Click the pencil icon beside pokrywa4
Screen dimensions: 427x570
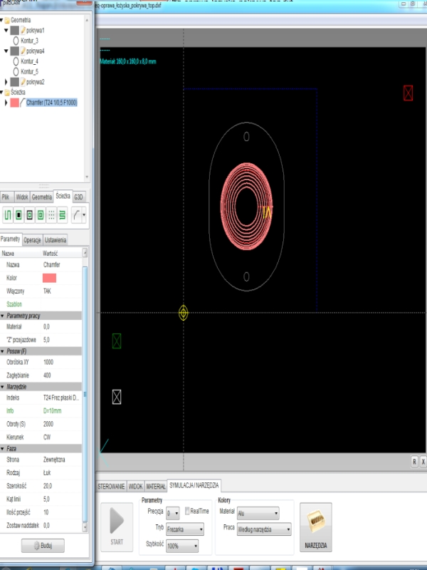23,51
